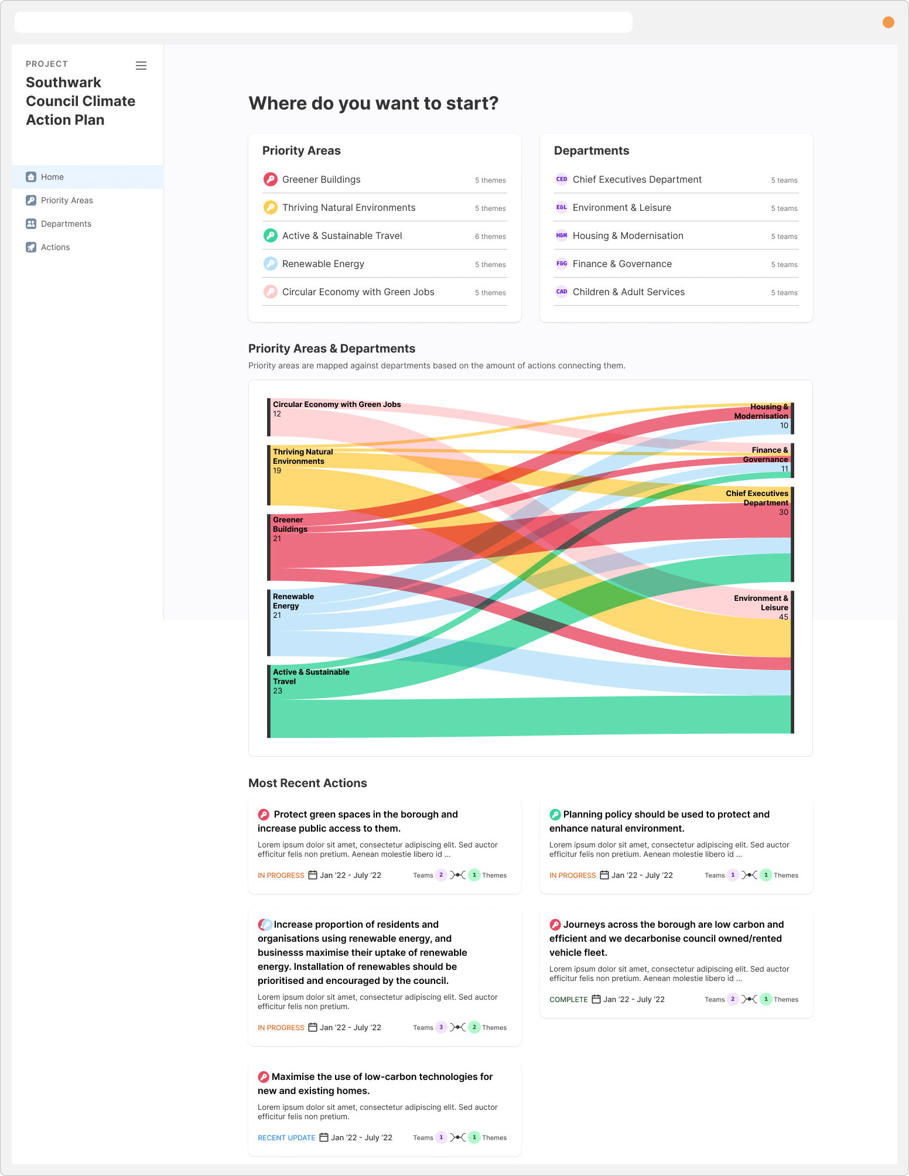The height and width of the screenshot is (1176, 909).
Task: Click calendar icon on Planning policy card
Action: [x=604, y=875]
